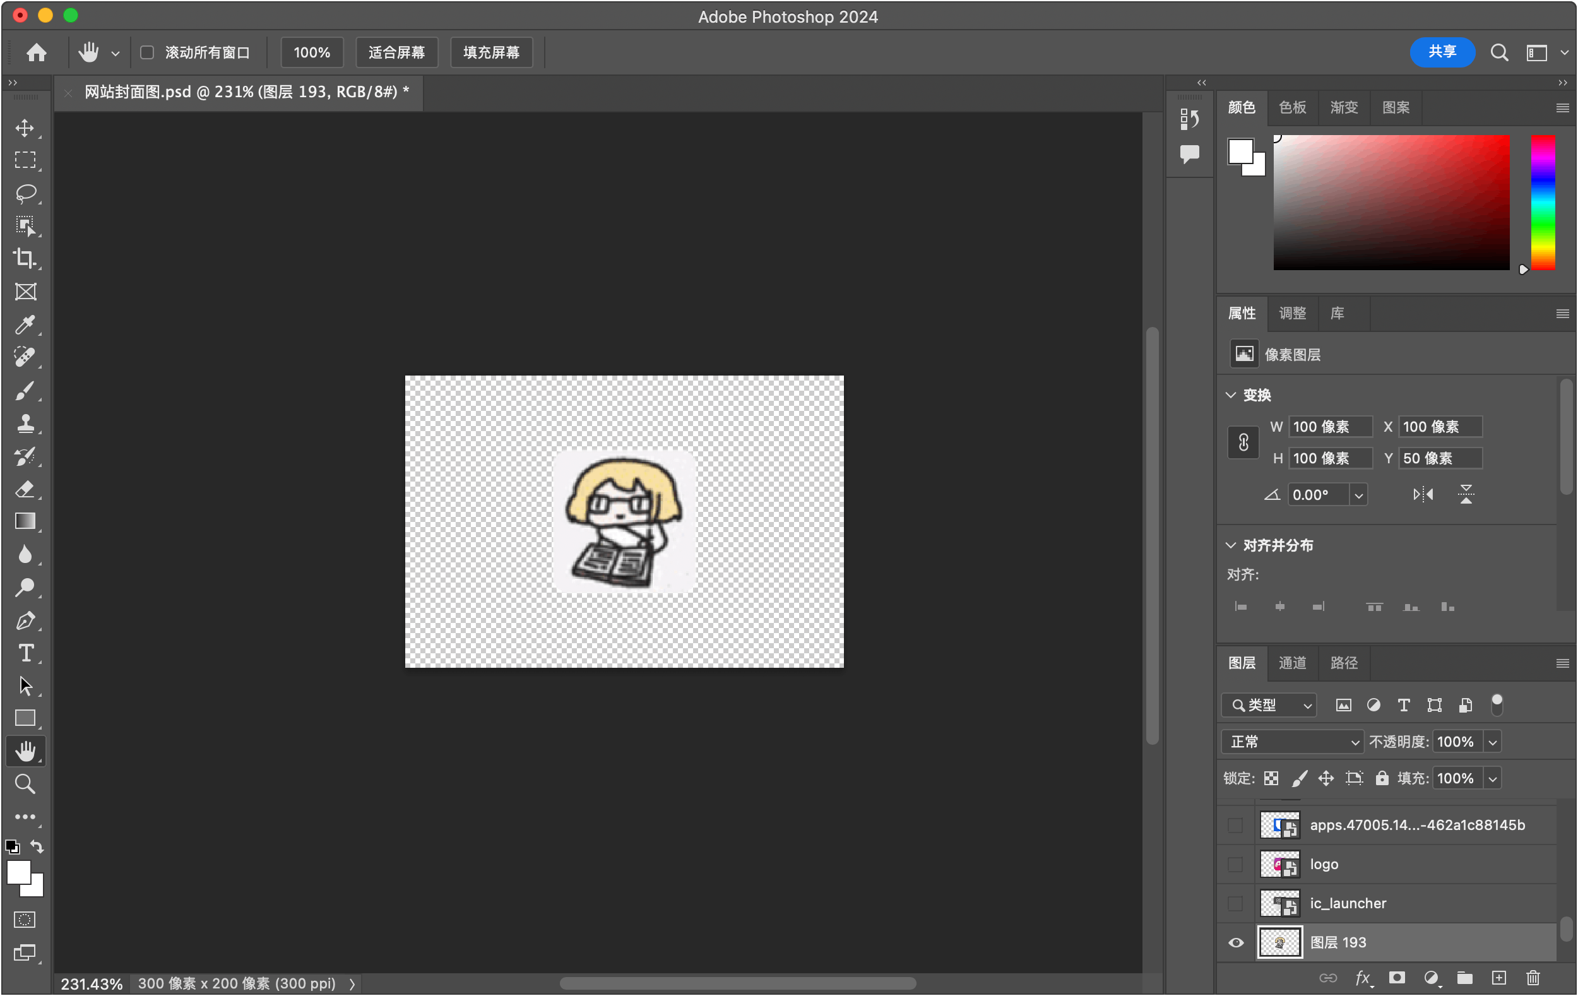The width and height of the screenshot is (1578, 996).
Task: Open the opacity 不透明度 dropdown arrow
Action: 1493,742
